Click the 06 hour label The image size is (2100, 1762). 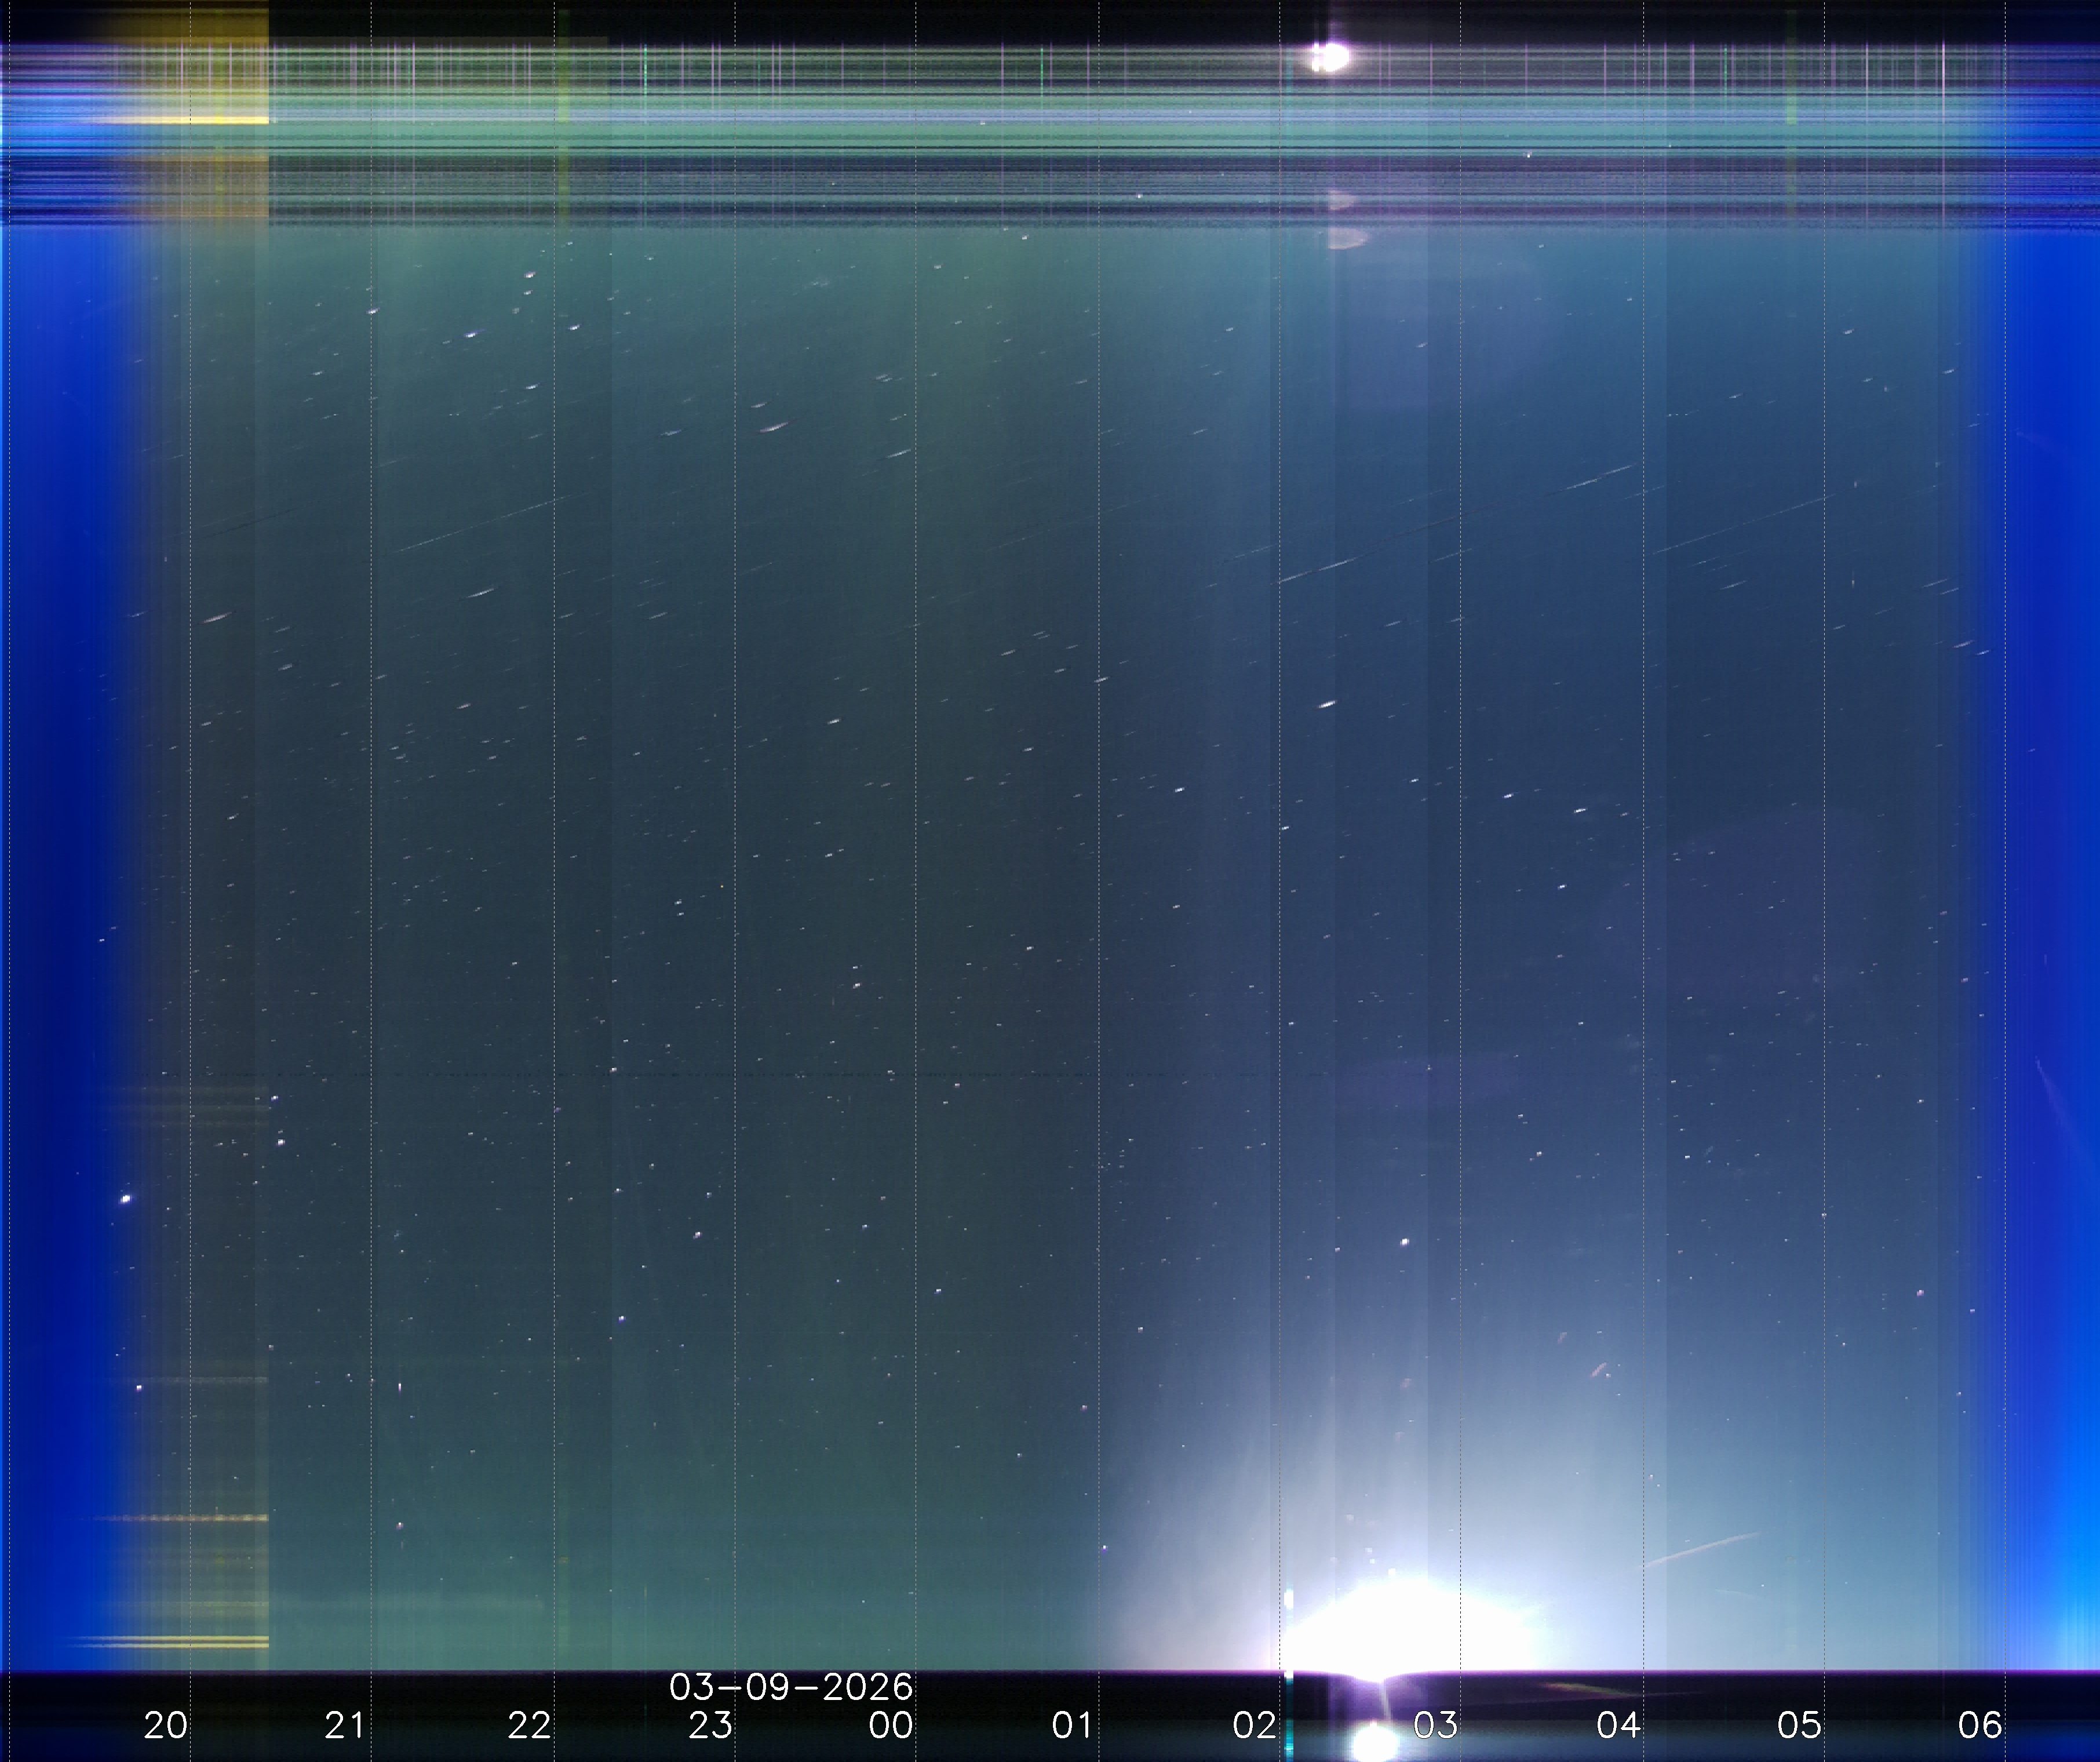point(1980,1724)
